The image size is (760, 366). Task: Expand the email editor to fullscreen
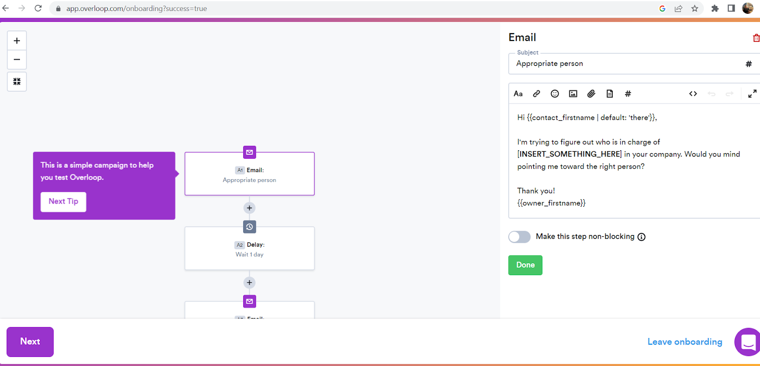752,94
